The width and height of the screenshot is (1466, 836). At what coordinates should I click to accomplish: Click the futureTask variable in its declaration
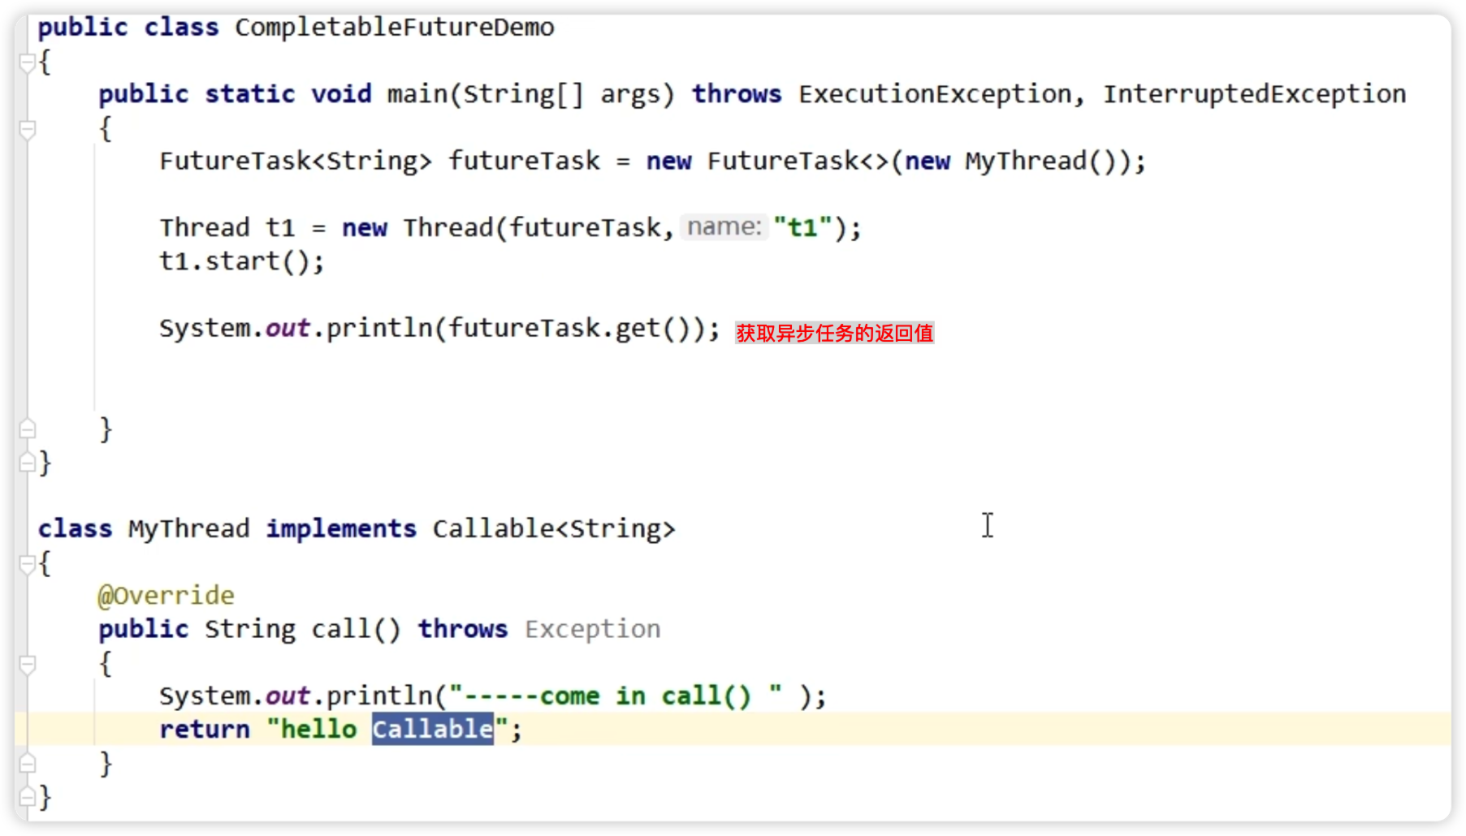click(524, 161)
